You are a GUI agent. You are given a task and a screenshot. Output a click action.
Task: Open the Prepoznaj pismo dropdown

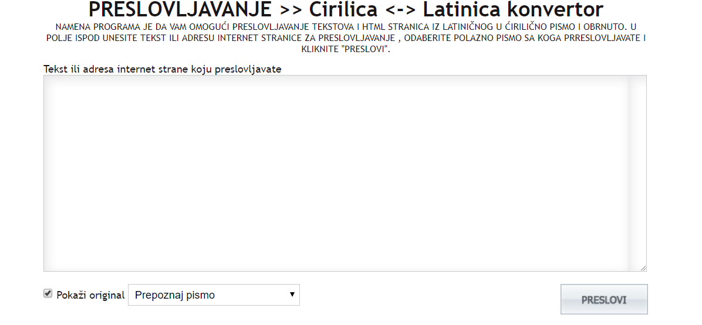[x=214, y=295]
